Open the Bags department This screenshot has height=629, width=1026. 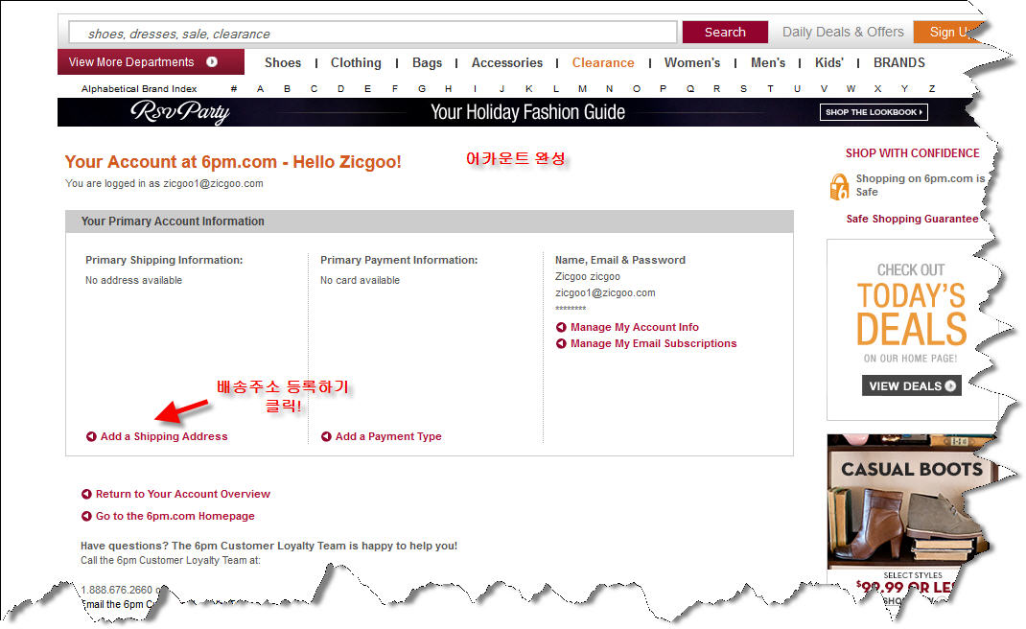pyautogui.click(x=428, y=63)
